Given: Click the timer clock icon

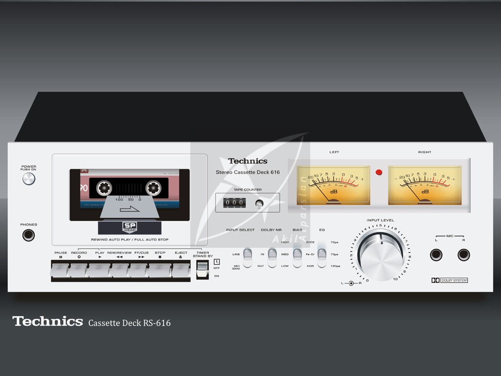Looking at the screenshot, I should click(x=217, y=261).
